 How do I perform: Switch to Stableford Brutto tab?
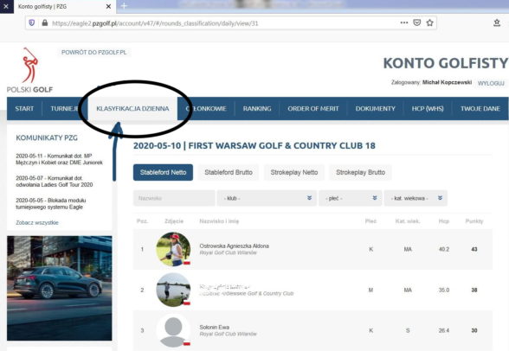click(x=229, y=172)
